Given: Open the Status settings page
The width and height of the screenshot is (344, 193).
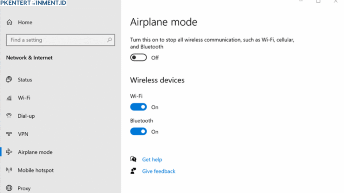Looking at the screenshot, I should [x=25, y=79].
